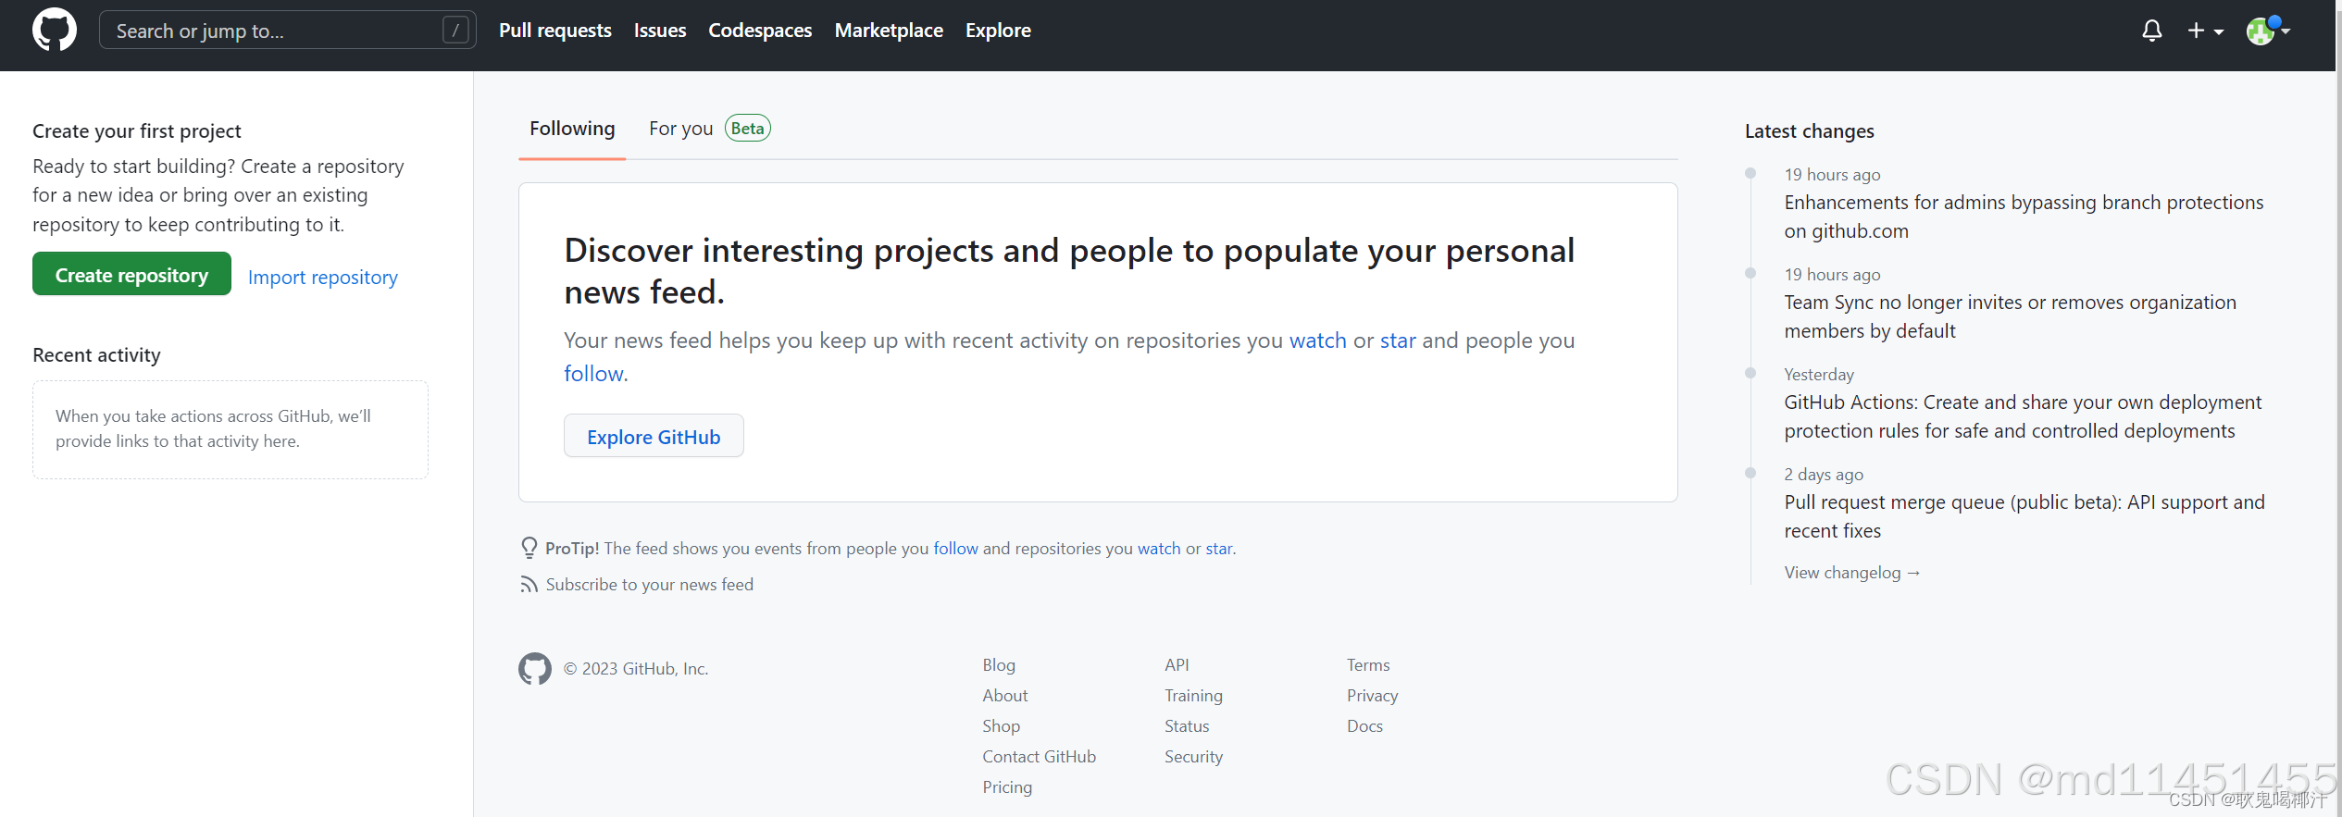Switch to the Following feed tab
Image resolution: width=2342 pixels, height=817 pixels.
572,129
